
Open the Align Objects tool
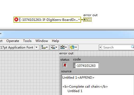[x=45, y=47]
